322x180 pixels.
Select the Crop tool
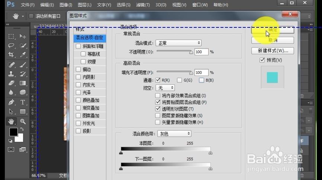tap(11, 54)
